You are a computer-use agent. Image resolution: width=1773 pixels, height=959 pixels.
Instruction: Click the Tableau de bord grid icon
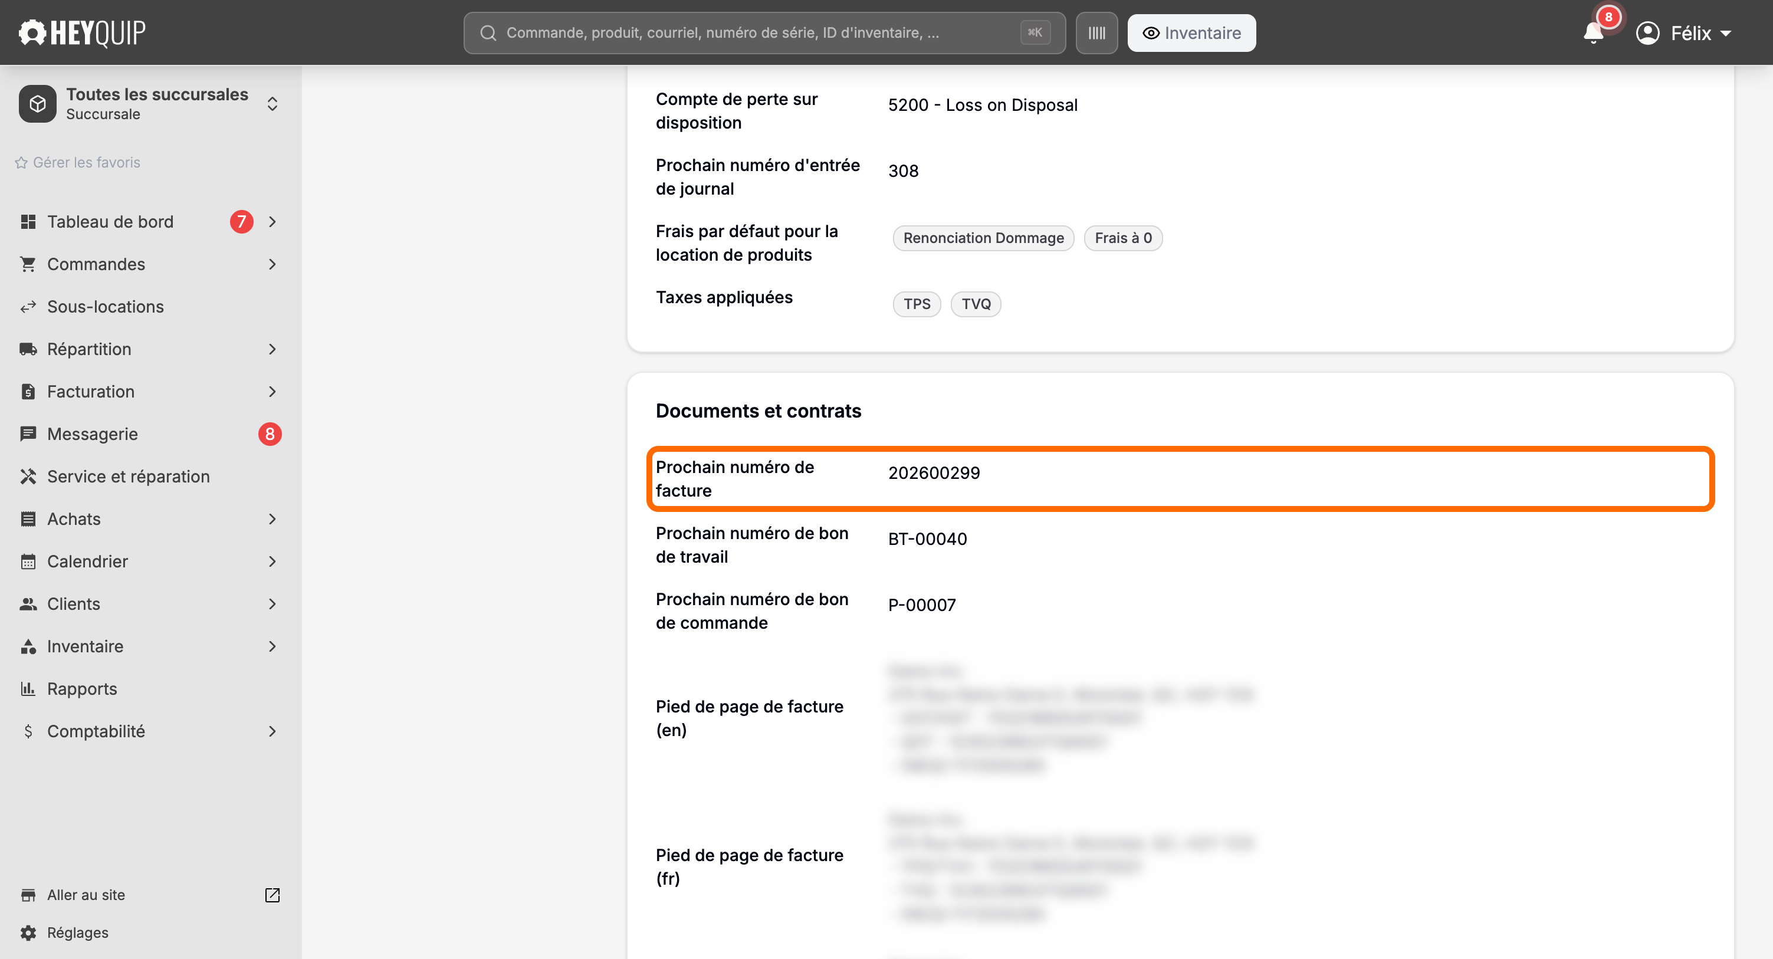(x=28, y=222)
